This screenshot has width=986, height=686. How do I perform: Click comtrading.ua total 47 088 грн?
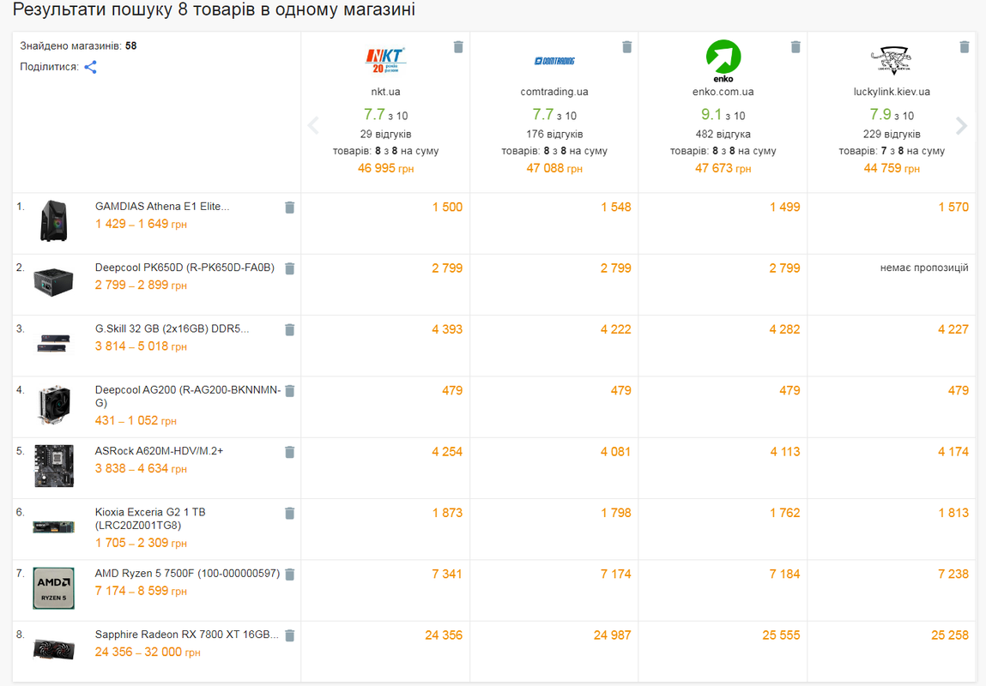tap(554, 168)
